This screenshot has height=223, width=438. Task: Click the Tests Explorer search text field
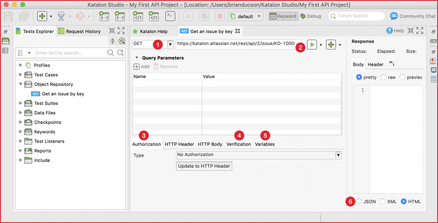[x=71, y=53]
